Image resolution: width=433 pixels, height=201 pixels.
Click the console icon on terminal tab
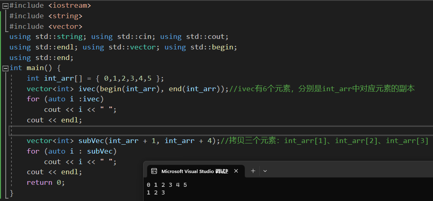point(154,171)
